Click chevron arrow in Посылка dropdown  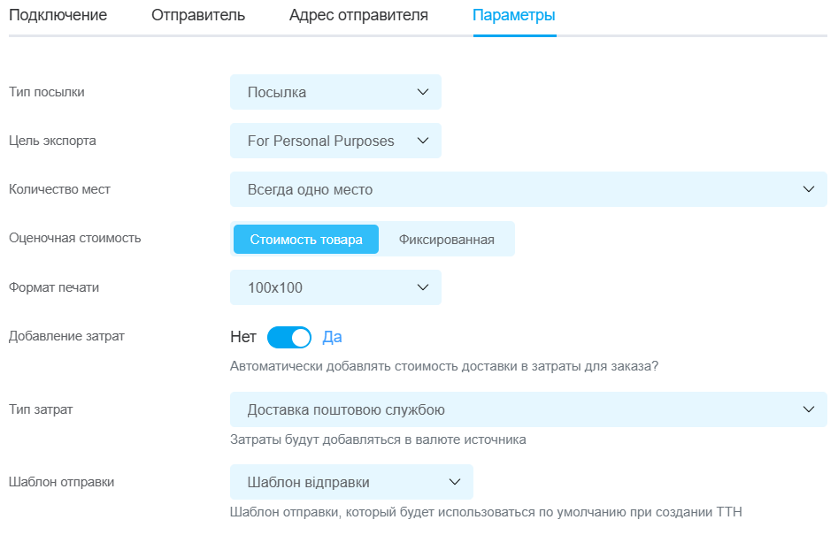[423, 92]
